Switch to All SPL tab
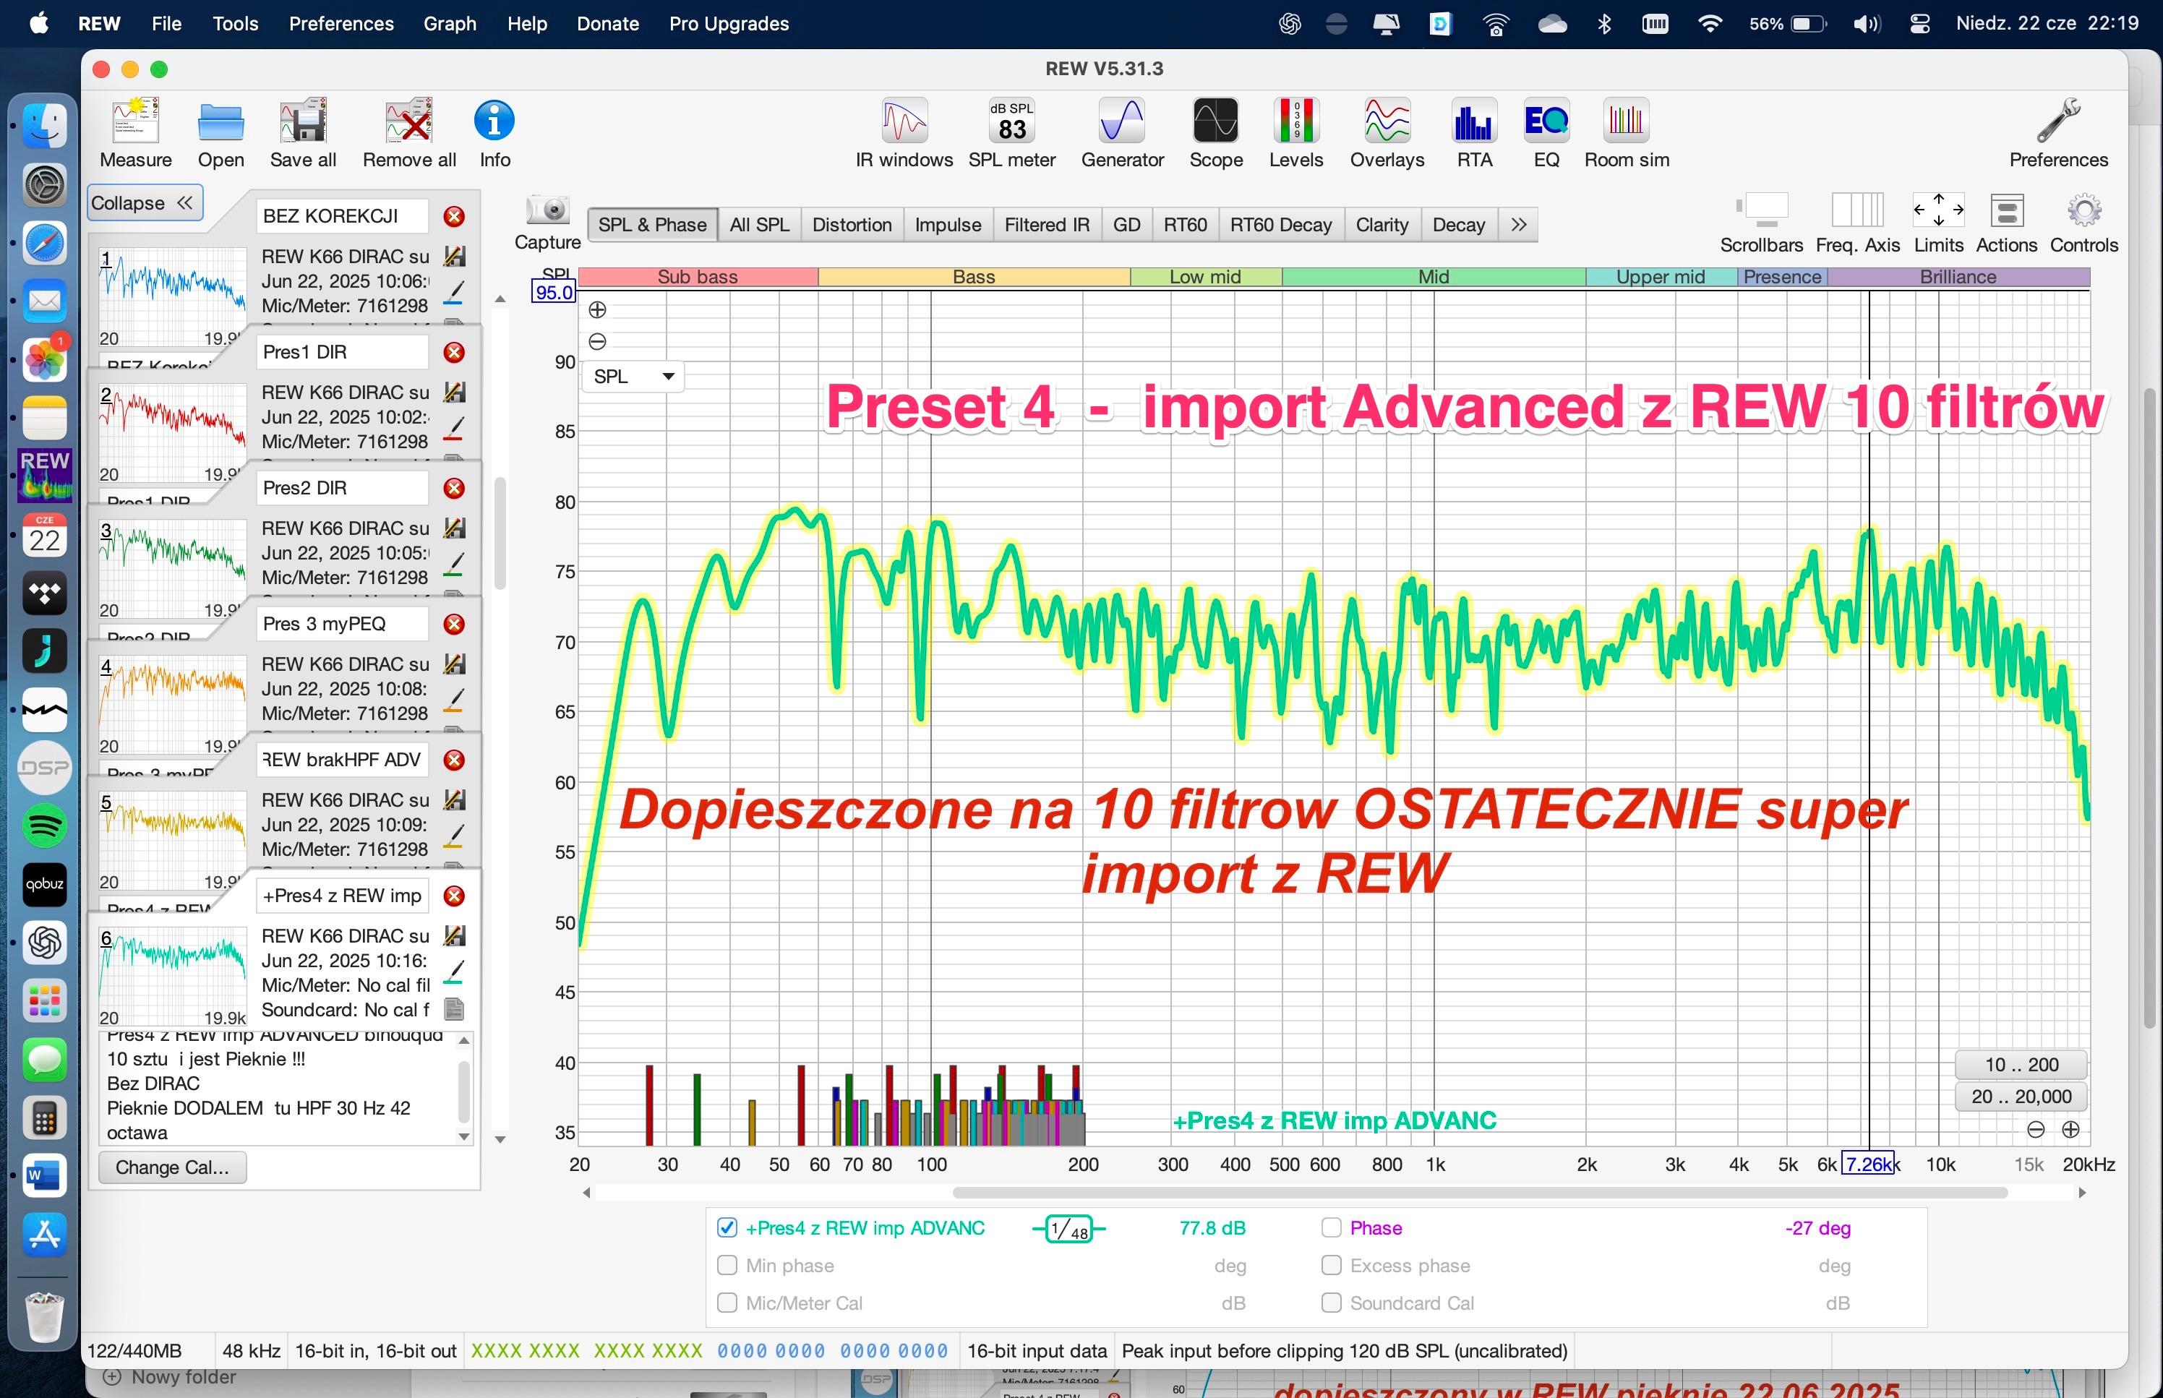Viewport: 2163px width, 1398px height. (759, 224)
